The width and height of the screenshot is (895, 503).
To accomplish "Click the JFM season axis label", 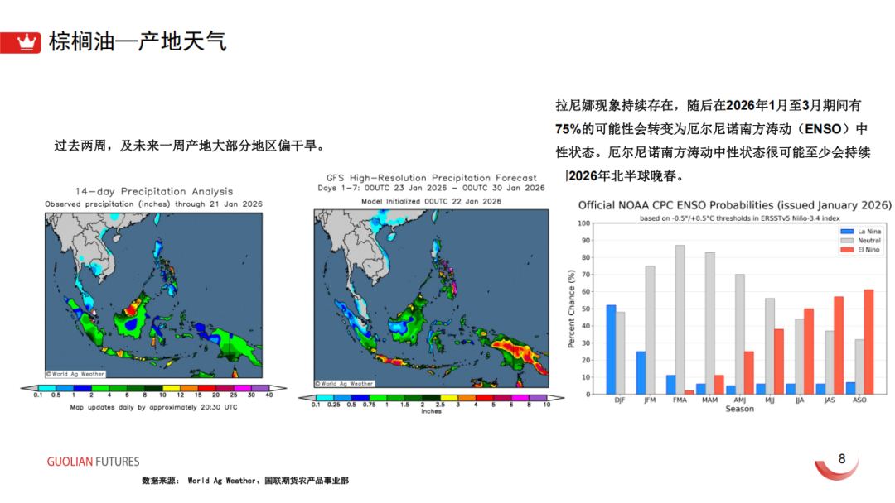I will click(x=650, y=400).
